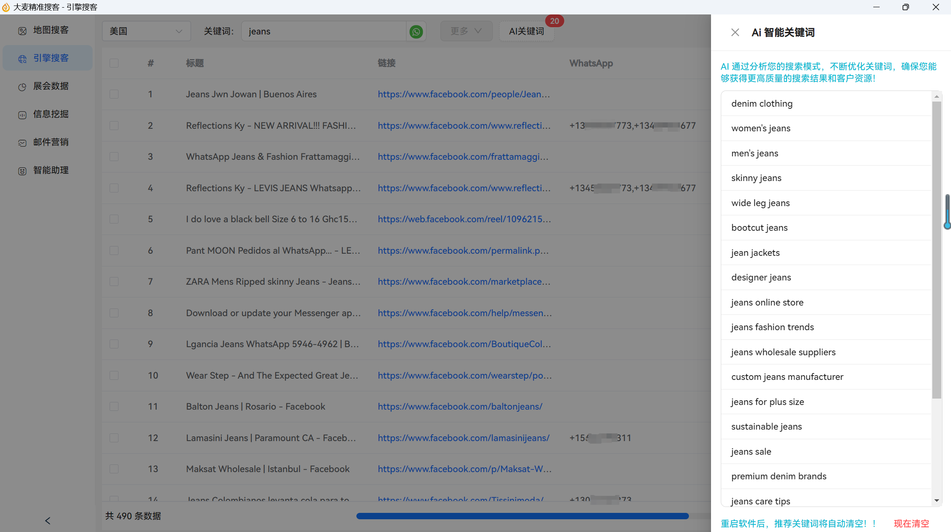The width and height of the screenshot is (951, 532).
Task: Select the 'jeans care tips' keyword
Action: (x=826, y=498)
